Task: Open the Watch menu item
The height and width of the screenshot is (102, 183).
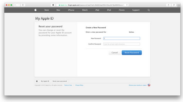Action: coord(85,10)
